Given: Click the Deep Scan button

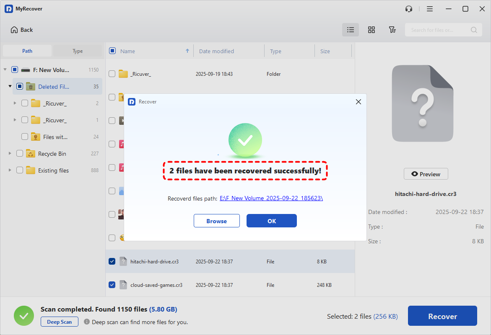Looking at the screenshot, I should pos(60,322).
